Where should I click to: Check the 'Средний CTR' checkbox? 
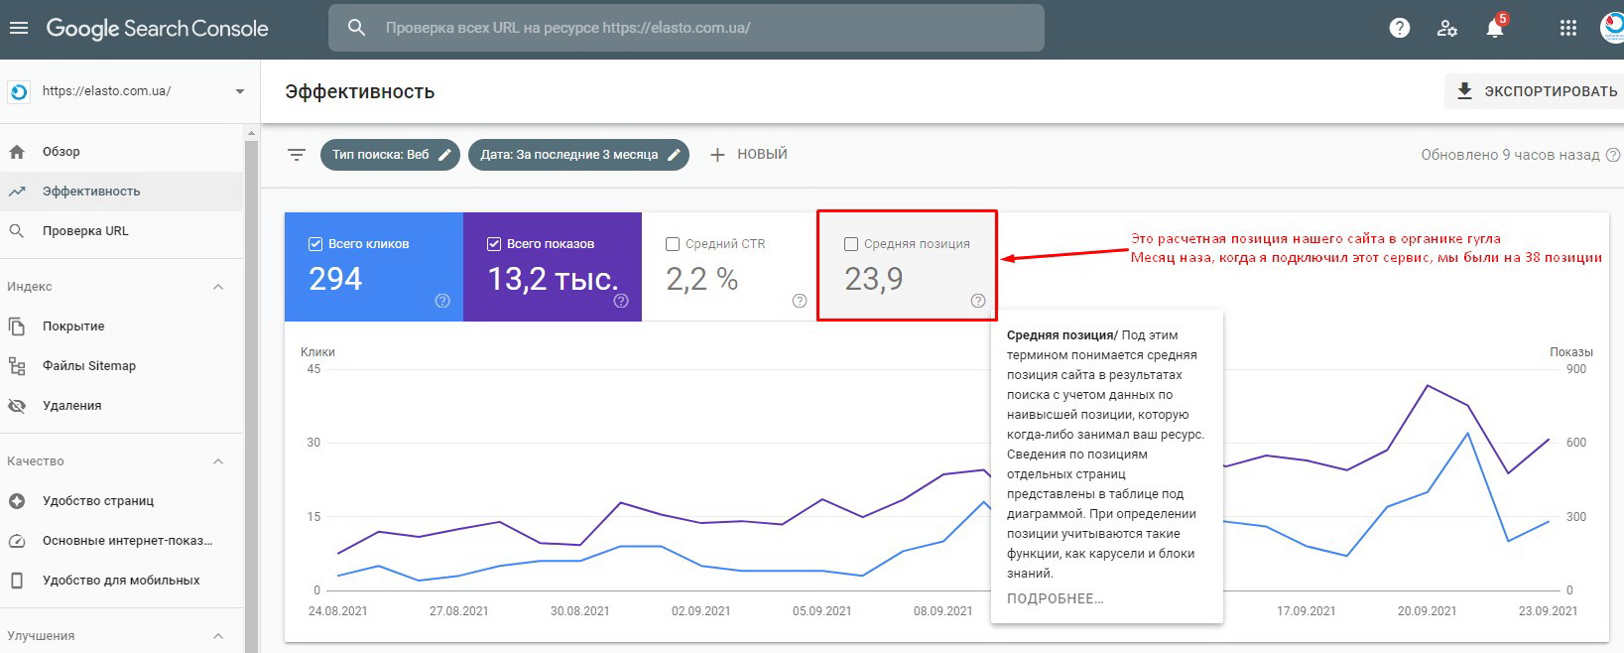pyautogui.click(x=673, y=244)
